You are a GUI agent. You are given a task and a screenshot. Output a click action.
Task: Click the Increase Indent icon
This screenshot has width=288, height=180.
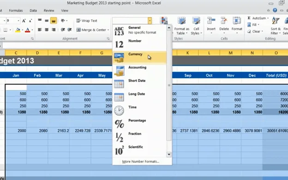point(70,30)
